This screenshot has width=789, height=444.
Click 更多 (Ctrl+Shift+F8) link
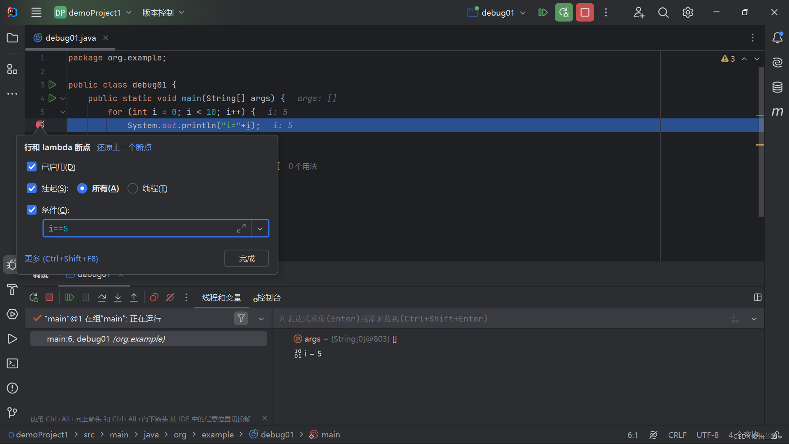(x=61, y=259)
